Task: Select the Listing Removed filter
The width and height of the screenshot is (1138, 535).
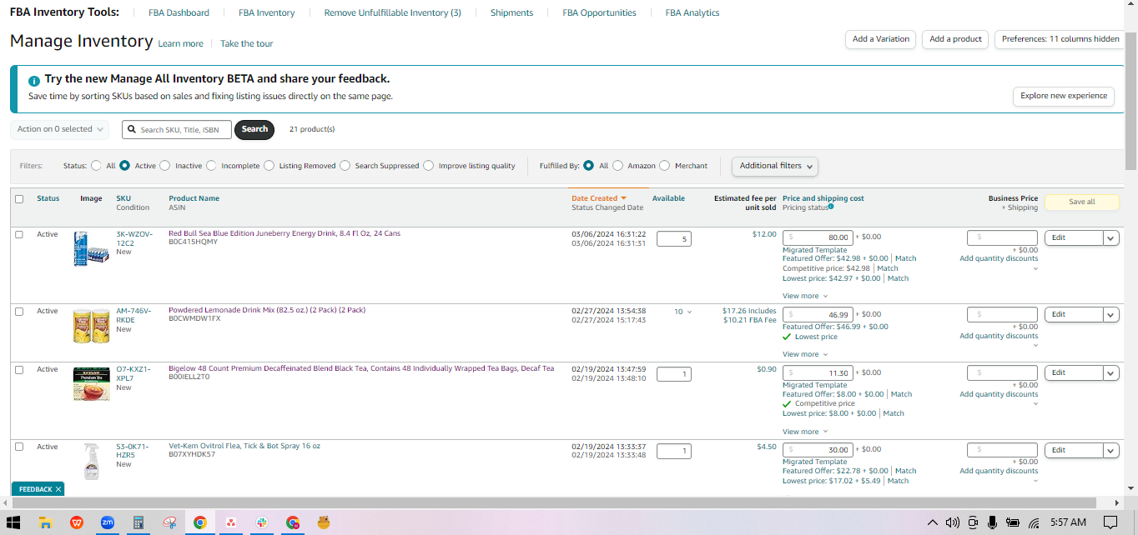Action: pyautogui.click(x=269, y=166)
